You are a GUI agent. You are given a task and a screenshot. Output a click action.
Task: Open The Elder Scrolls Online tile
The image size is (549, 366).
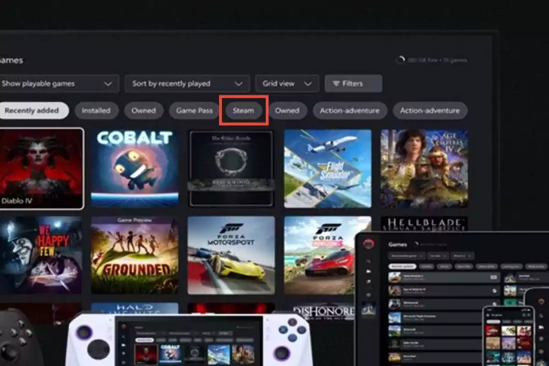(x=231, y=168)
